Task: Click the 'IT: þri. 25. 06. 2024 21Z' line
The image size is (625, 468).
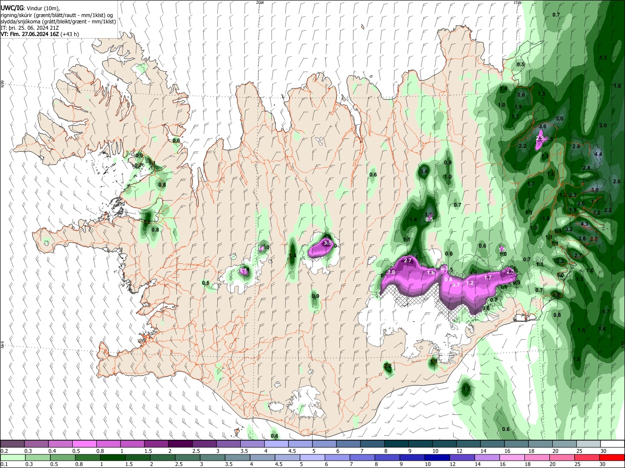Action: click(x=30, y=28)
